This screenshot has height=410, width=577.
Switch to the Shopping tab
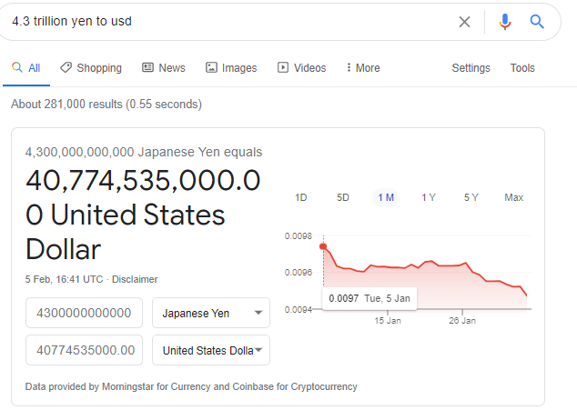[x=91, y=68]
